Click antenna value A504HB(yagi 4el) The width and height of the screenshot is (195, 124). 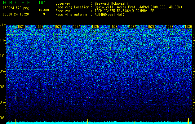pyautogui.click(x=109, y=15)
